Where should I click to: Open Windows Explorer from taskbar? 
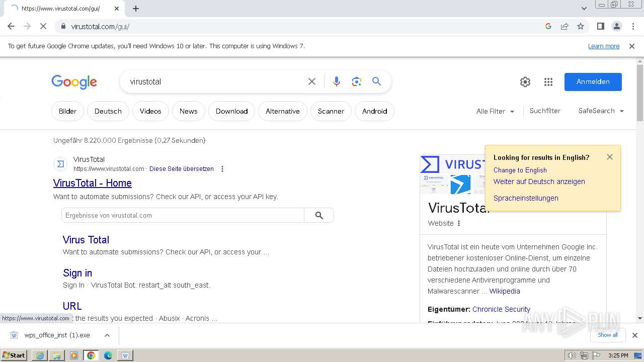click(x=57, y=355)
